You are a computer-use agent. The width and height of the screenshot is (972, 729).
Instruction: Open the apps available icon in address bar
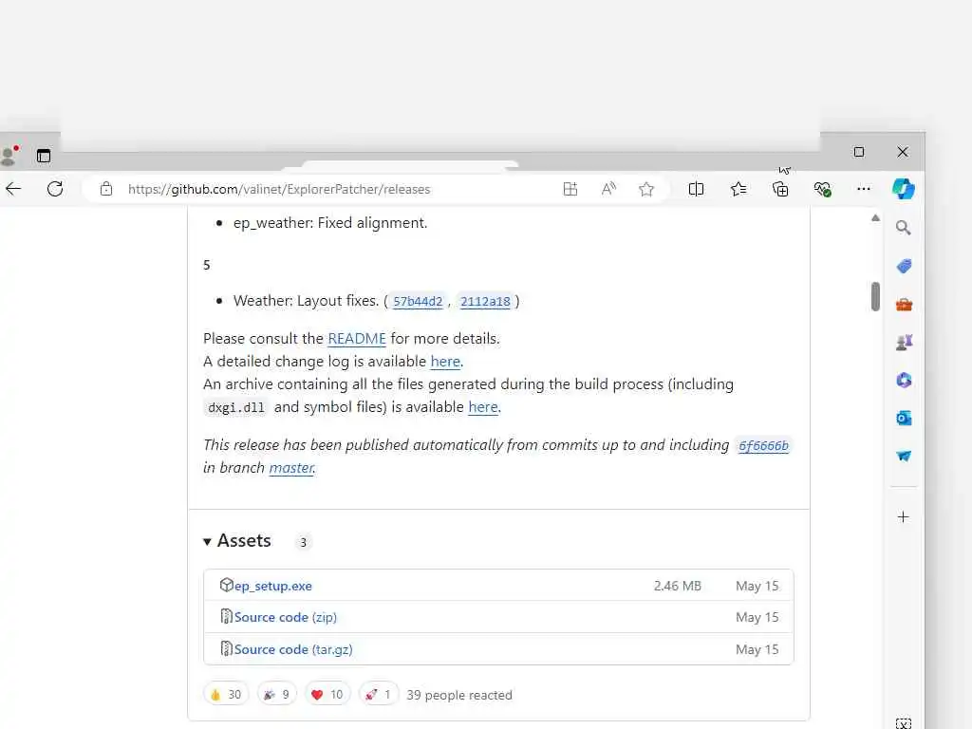pos(570,189)
